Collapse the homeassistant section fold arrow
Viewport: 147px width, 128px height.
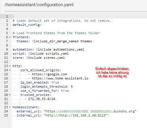point(10,107)
